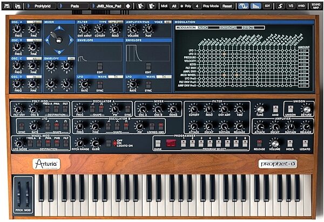Open the MIDI channel All dropdown

pyautogui.click(x=174, y=6)
